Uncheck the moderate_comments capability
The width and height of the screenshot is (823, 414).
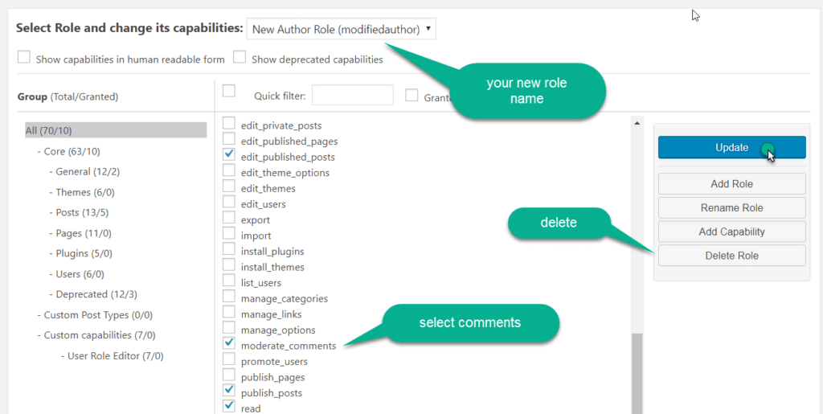pyautogui.click(x=229, y=344)
